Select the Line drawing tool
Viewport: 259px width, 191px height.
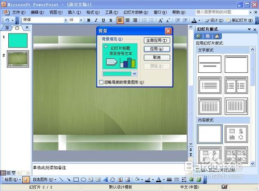[61, 180]
